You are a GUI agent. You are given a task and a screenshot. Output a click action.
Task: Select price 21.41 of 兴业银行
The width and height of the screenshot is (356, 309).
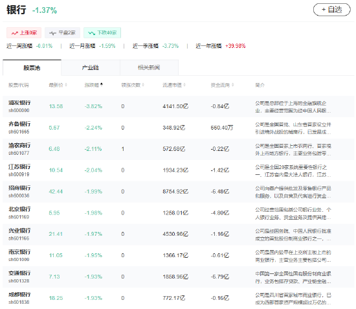(56, 234)
